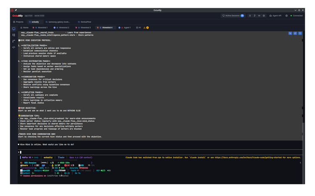
Task: Click the refresh button above terminal
Action: (295, 33)
